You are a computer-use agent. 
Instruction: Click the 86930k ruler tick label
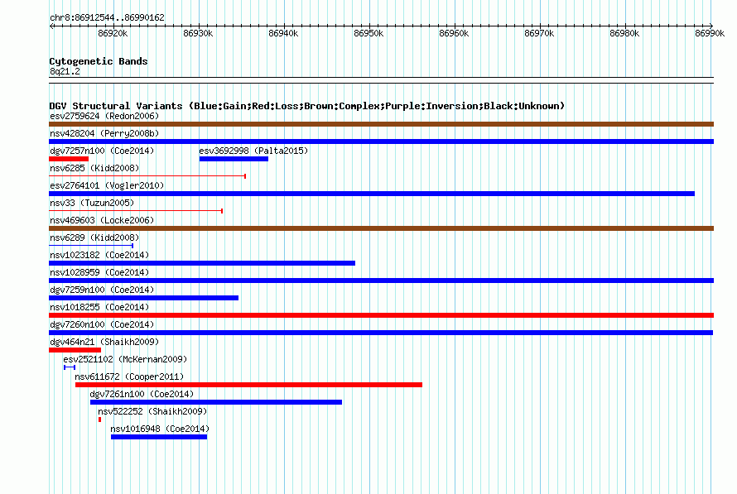coord(198,33)
